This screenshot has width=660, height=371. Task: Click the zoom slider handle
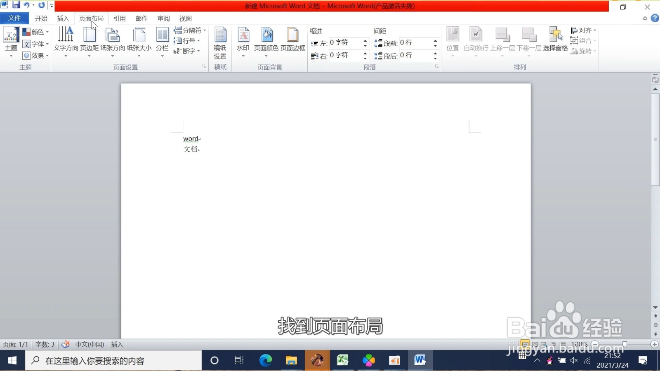625,344
